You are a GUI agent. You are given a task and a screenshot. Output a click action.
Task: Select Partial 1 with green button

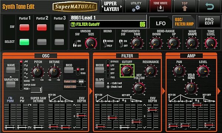pos(24,42)
